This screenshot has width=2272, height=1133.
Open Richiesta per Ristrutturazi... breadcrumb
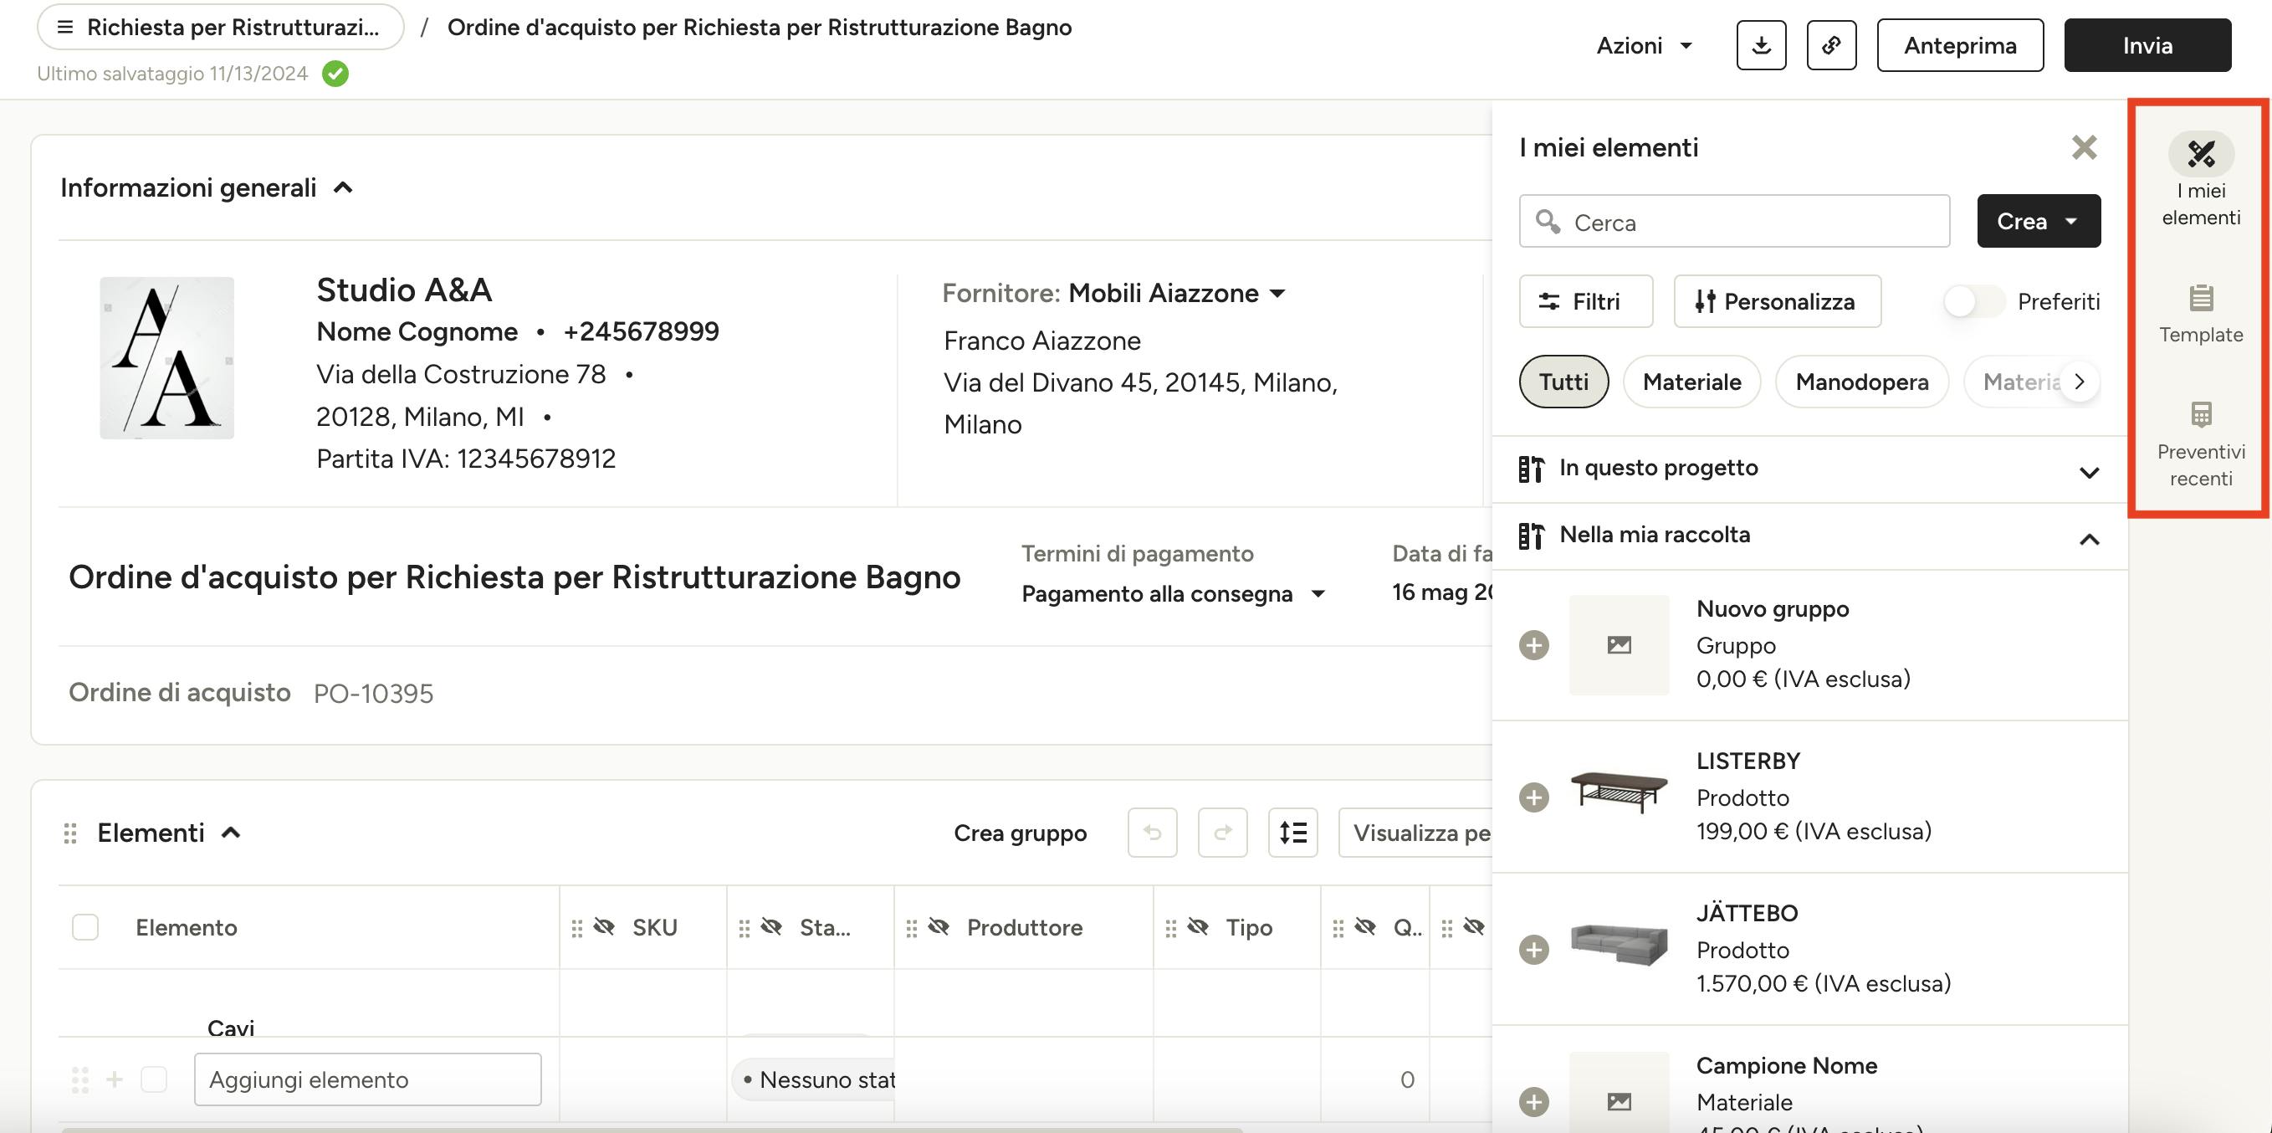click(x=221, y=28)
